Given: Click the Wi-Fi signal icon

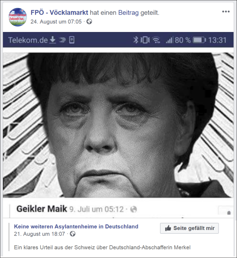Looking at the screenshot, I should pos(156,40).
